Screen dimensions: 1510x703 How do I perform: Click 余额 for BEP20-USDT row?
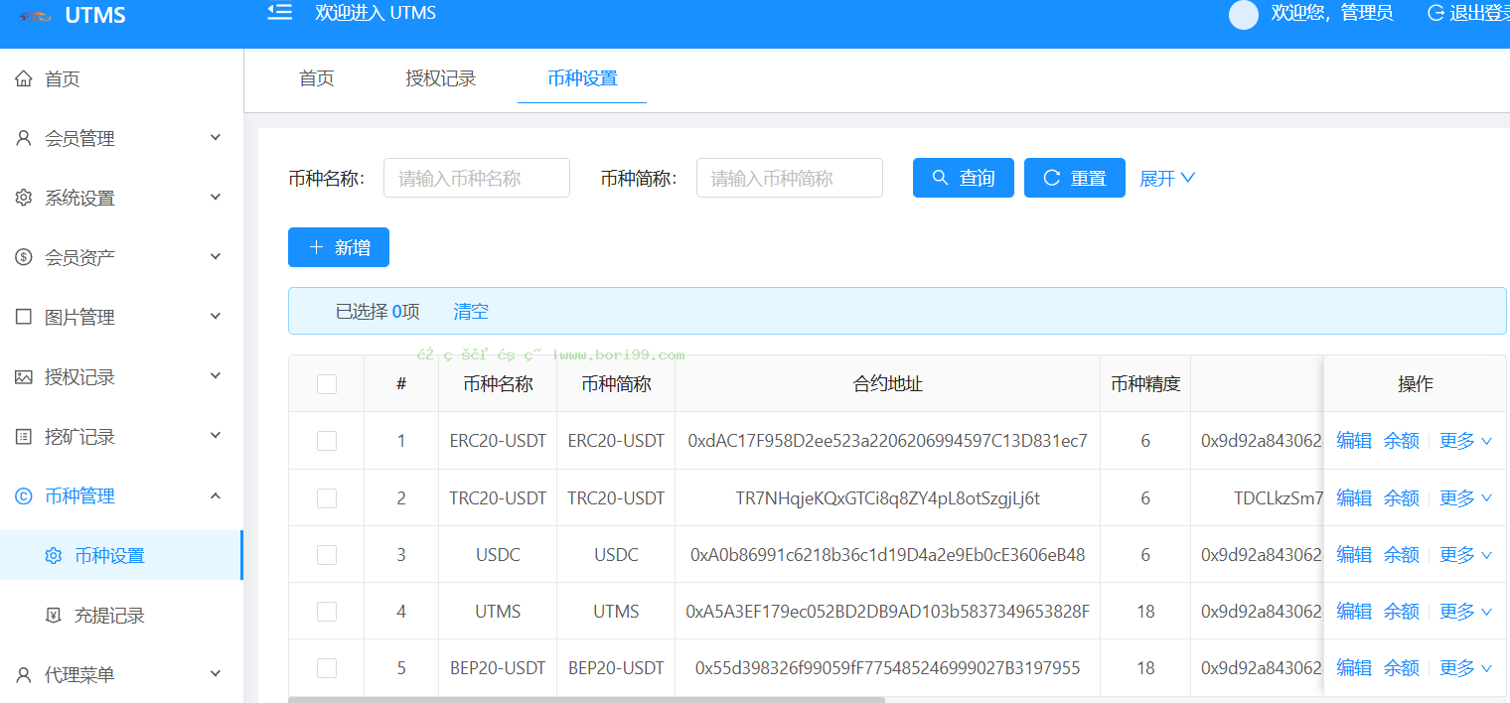[x=1402, y=667]
